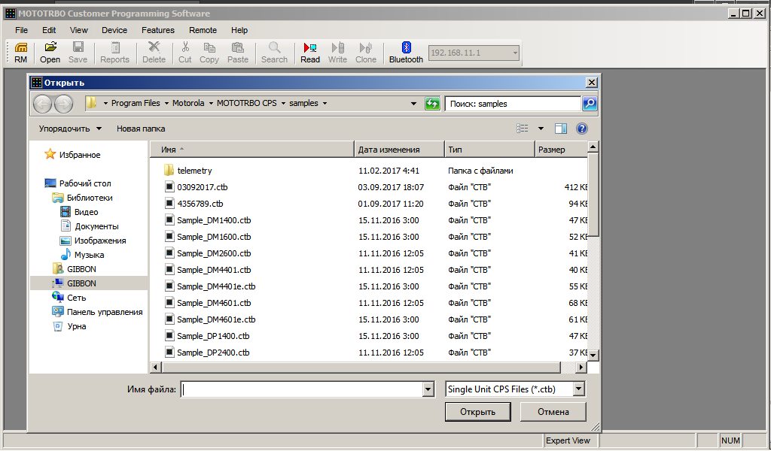Click the Отмена button
The height and width of the screenshot is (451, 771).
click(x=553, y=412)
